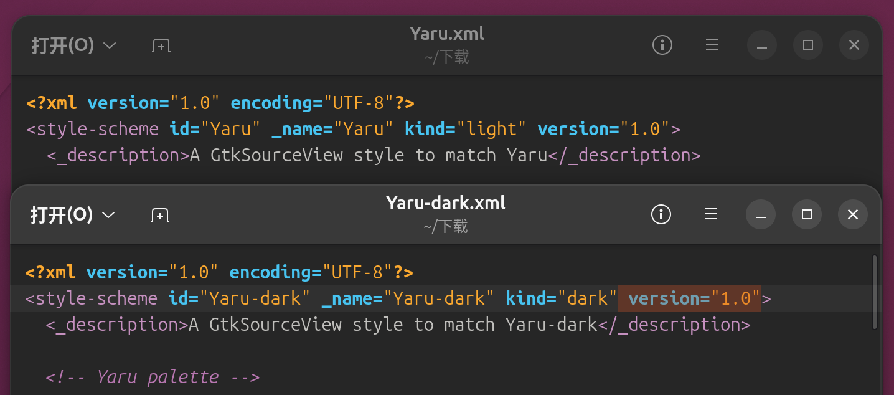Image resolution: width=894 pixels, height=395 pixels.
Task: Click encoding="UTF-8" in Yaru-dark.xml editor
Action: 311,272
